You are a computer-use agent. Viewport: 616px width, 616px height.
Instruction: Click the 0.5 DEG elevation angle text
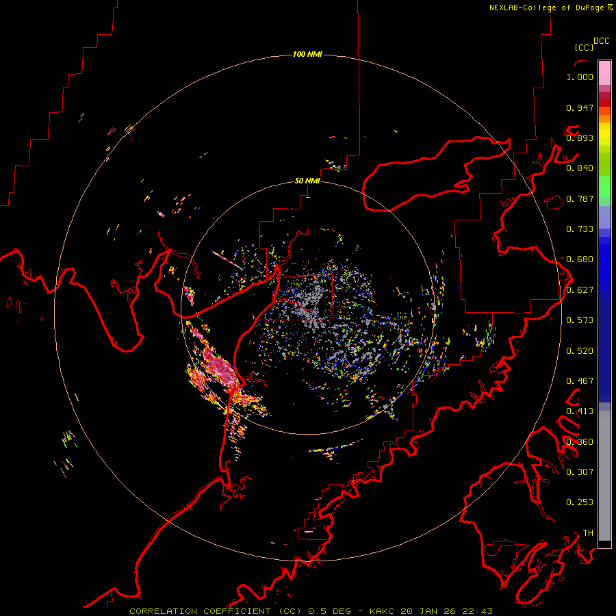click(x=330, y=611)
